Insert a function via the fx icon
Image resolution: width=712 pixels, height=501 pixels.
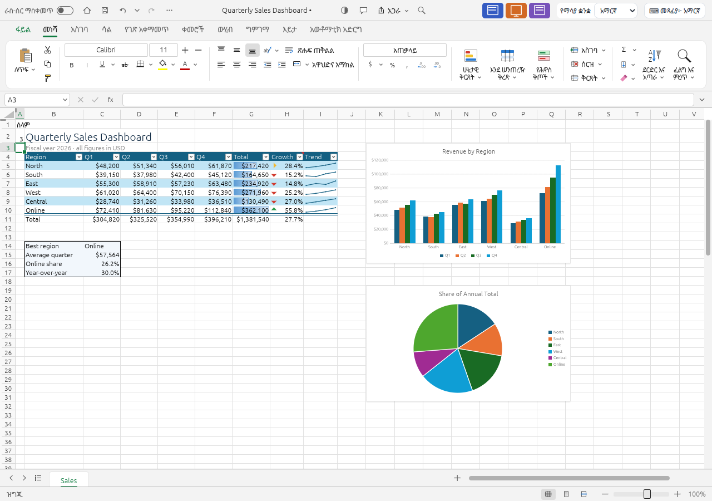click(110, 100)
